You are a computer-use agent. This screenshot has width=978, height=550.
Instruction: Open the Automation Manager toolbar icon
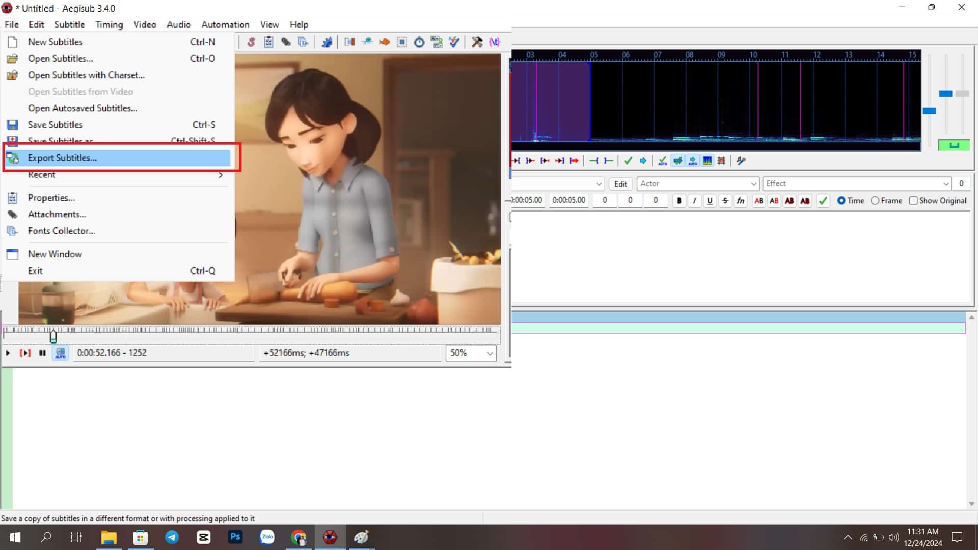coord(327,42)
